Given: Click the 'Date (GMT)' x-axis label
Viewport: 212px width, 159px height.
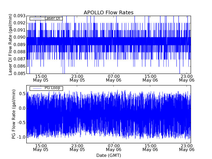Looking at the screenshot, I should pos(108,155).
